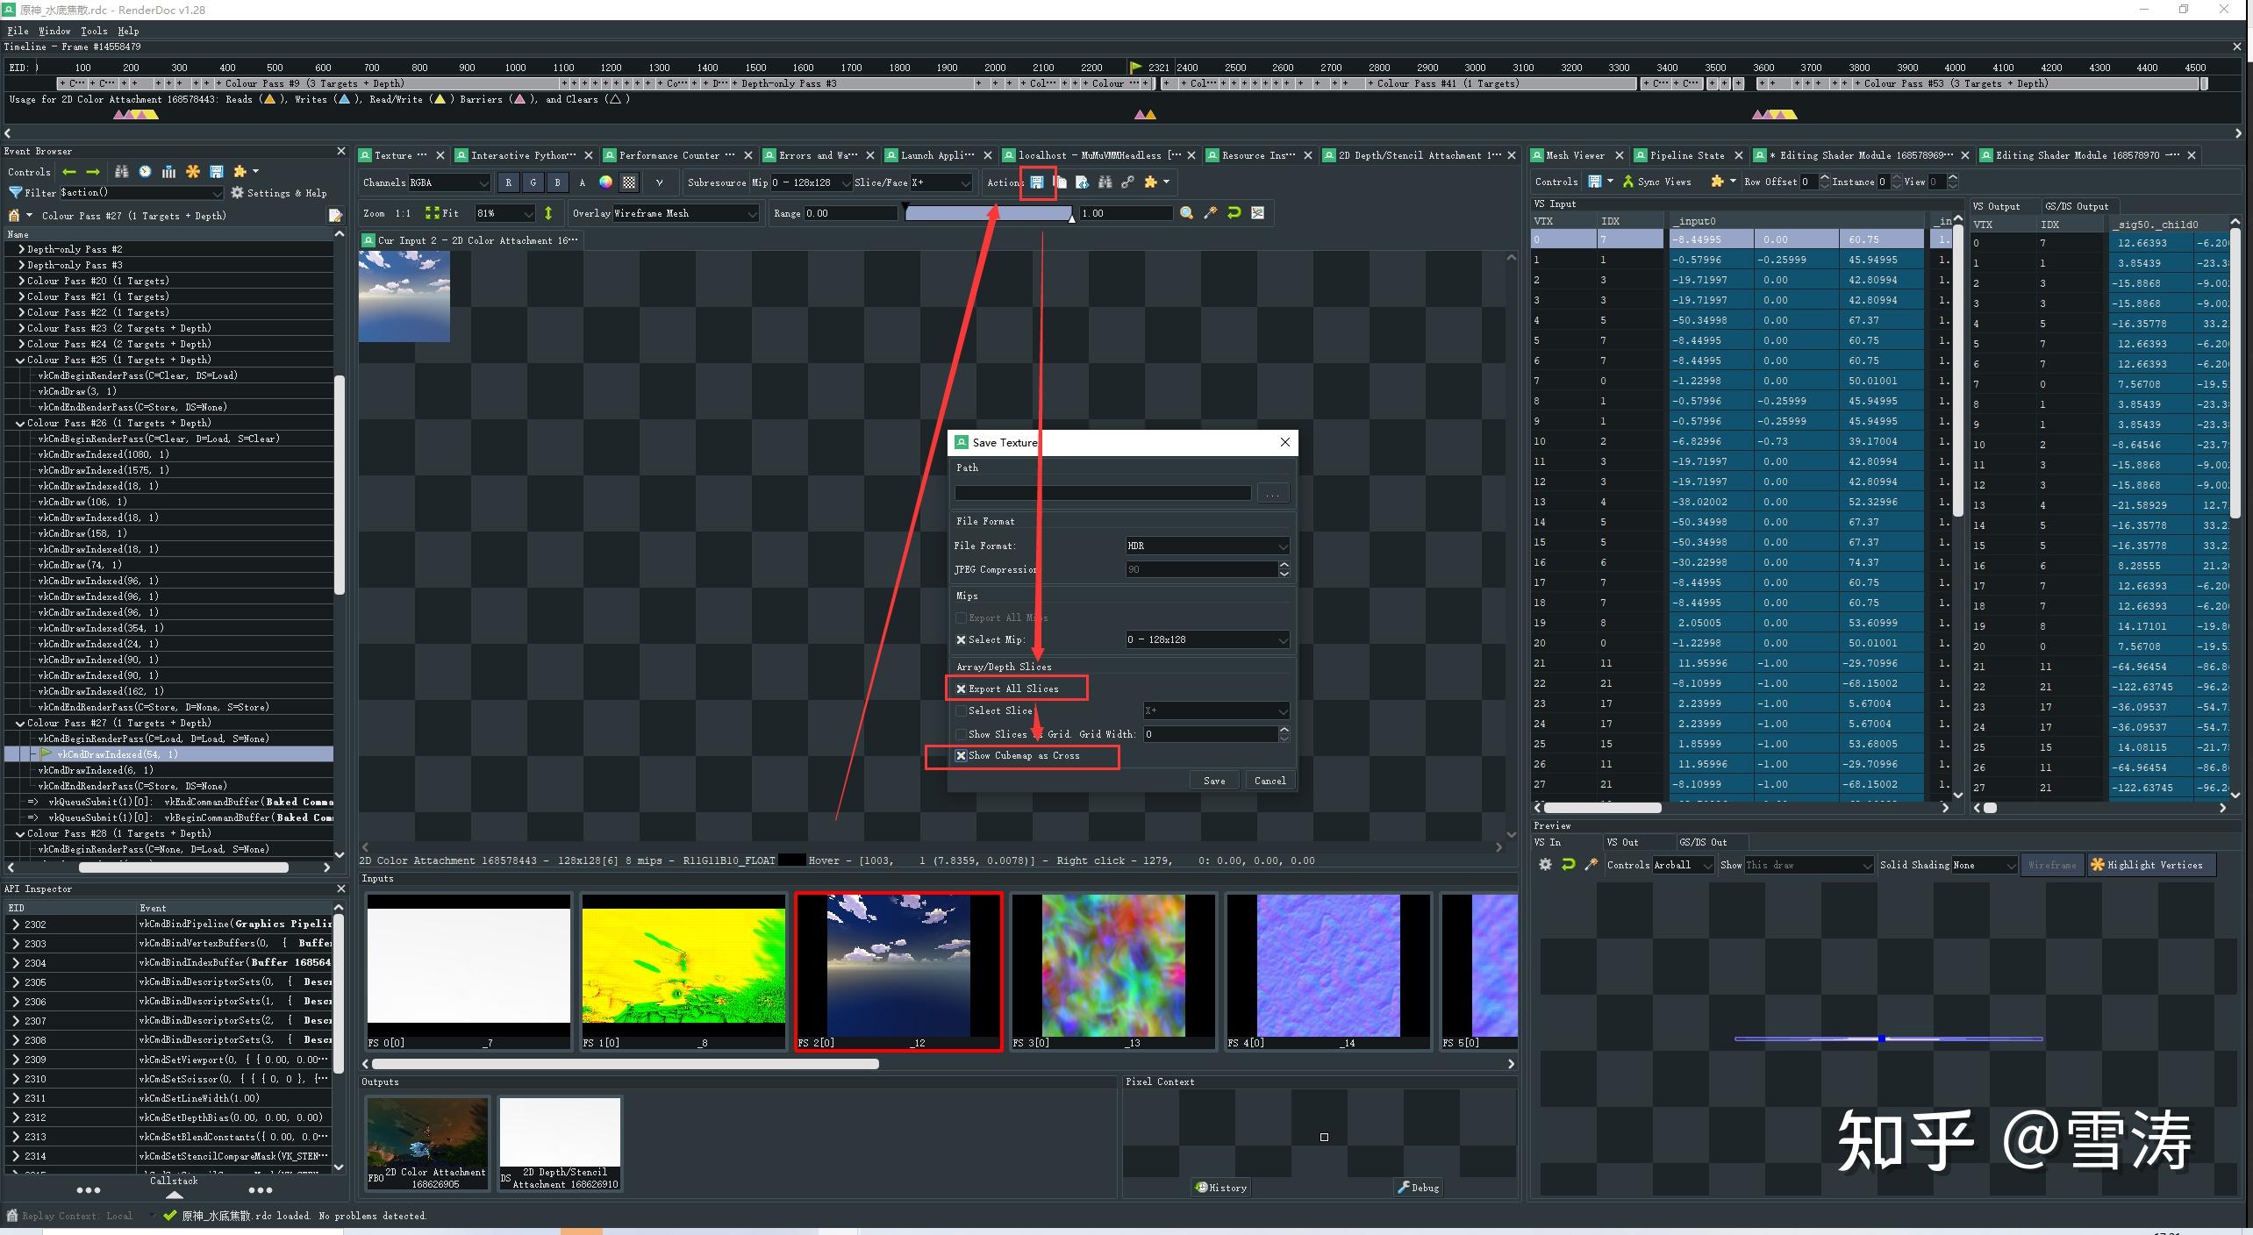Click Cancel in Save Texture dialog

click(1270, 781)
